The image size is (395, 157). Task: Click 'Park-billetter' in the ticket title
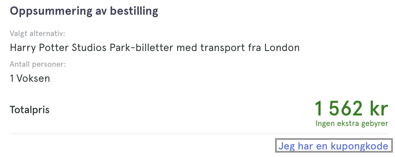point(141,48)
